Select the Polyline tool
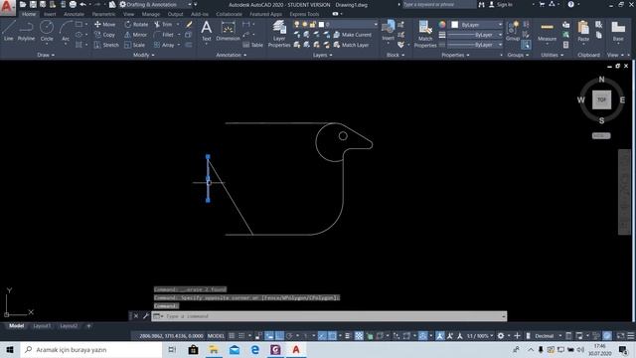 (x=26, y=31)
